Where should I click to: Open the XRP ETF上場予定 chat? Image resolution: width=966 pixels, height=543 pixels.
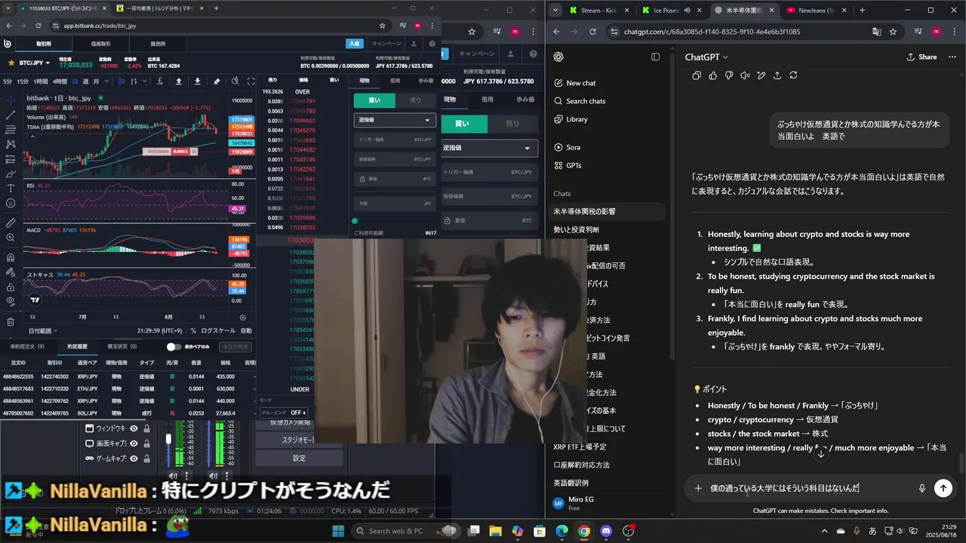click(580, 446)
